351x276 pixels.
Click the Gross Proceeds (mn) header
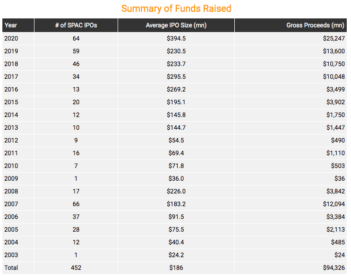point(291,25)
